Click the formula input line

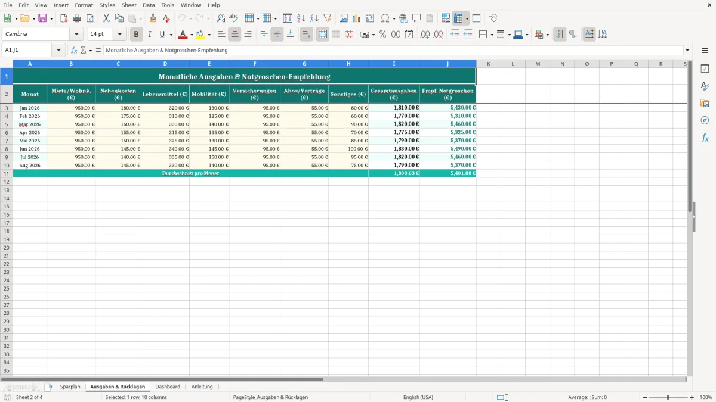coord(393,51)
